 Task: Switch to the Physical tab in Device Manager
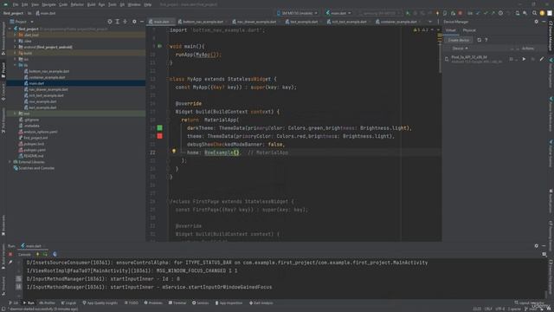[x=469, y=30]
